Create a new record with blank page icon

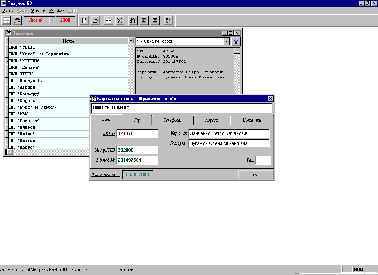(x=84, y=21)
